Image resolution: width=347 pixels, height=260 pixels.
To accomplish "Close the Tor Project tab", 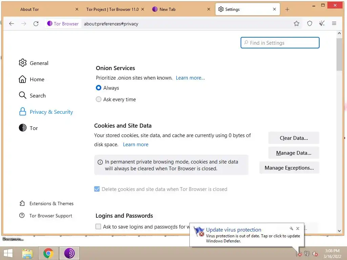I will [x=143, y=9].
